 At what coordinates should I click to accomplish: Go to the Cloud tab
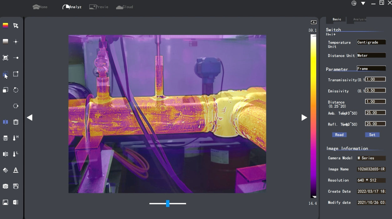click(x=124, y=7)
